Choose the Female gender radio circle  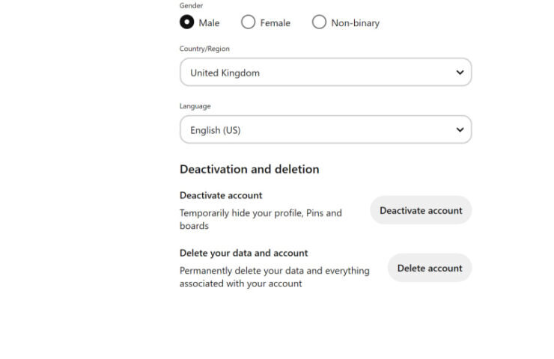coord(248,22)
